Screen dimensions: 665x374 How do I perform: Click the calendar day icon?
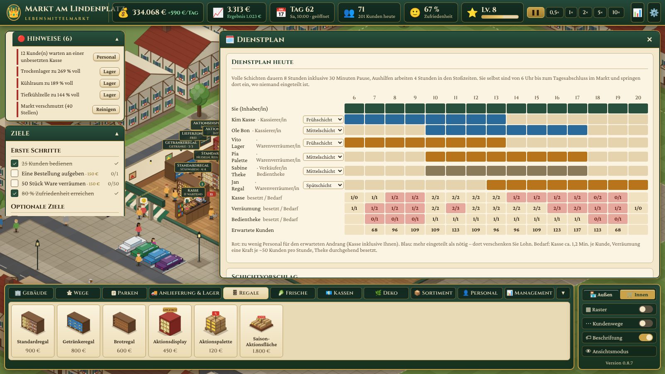coord(281,13)
